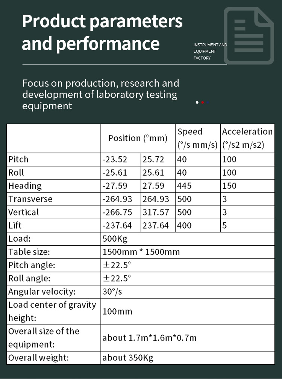Click the Table size value 1500mm * 1500mm
Viewport: 282px width, 379px height.
[141, 252]
